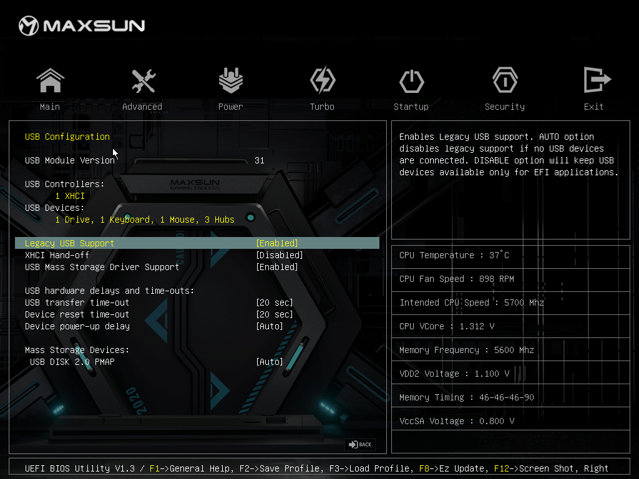Viewport: 639px width, 479px height.
Task: Open the Main home icon
Action: point(50,80)
